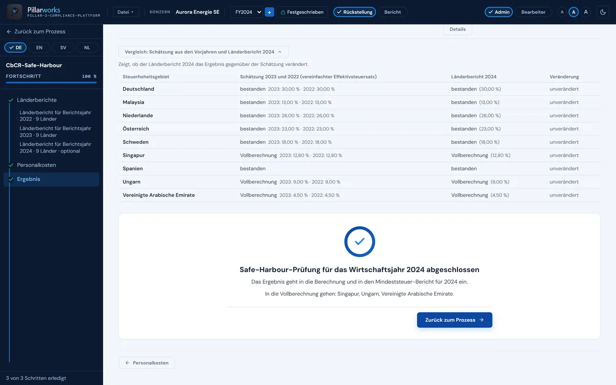Open the FY2024 fiscal year dropdown
Image resolution: width=616 pixels, height=385 pixels.
click(246, 12)
